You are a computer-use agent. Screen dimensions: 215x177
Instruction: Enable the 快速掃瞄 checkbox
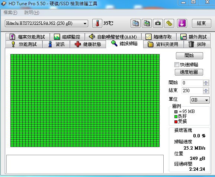click(x=177, y=64)
